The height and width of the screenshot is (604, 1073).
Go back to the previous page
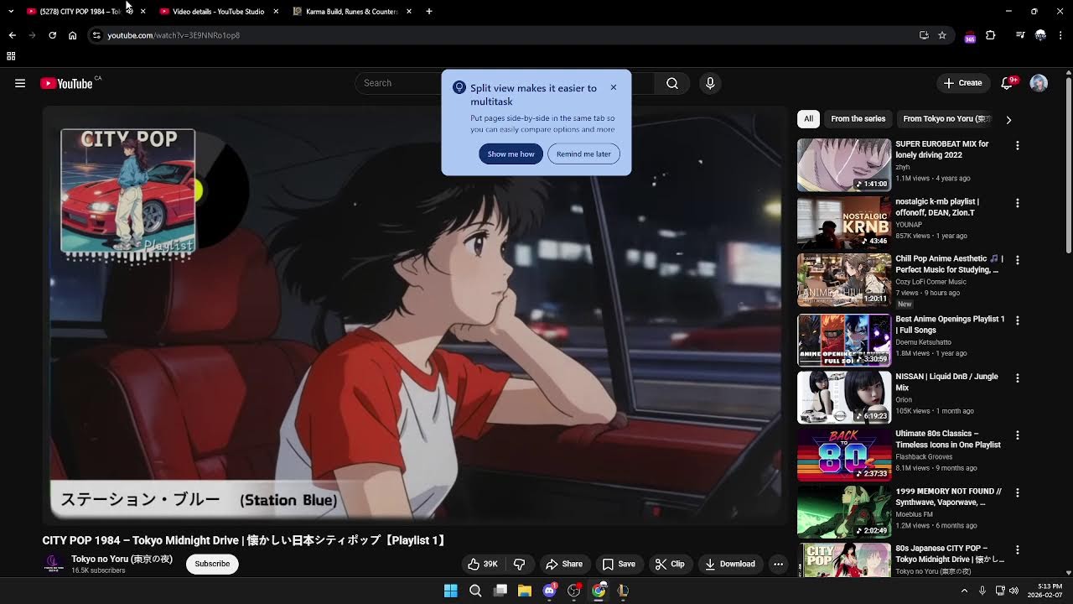coord(12,35)
